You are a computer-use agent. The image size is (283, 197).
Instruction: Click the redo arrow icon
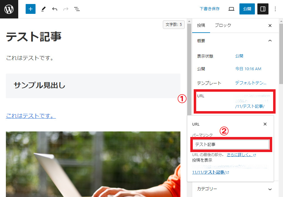65,9
